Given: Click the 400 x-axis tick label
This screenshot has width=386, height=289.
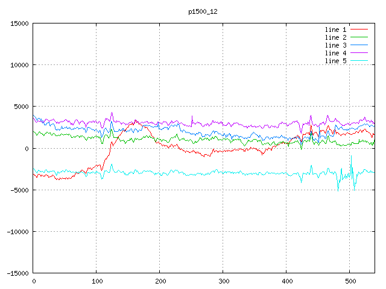Looking at the screenshot, I should [x=286, y=281].
